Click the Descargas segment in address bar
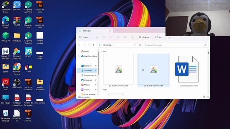This screenshot has height=129, width=230. click(107, 45)
